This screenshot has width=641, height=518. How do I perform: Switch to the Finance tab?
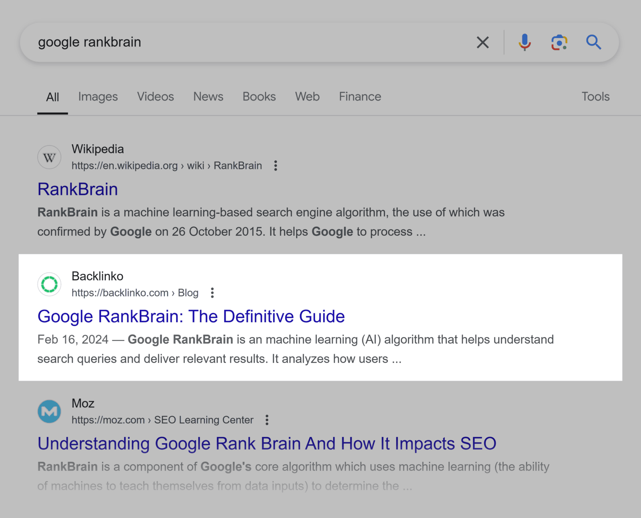[359, 96]
